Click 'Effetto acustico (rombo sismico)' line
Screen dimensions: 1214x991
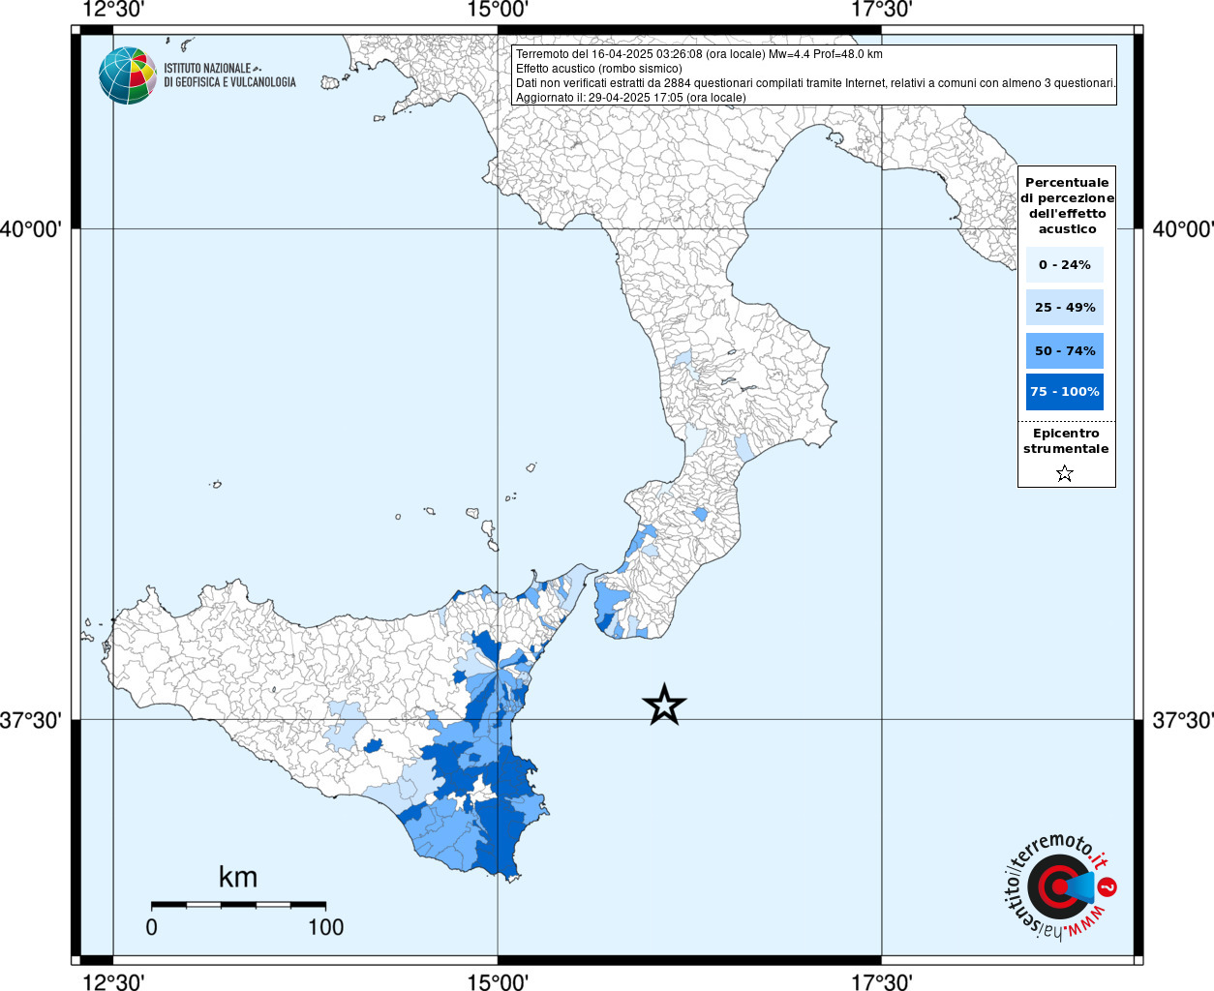pyautogui.click(x=599, y=69)
